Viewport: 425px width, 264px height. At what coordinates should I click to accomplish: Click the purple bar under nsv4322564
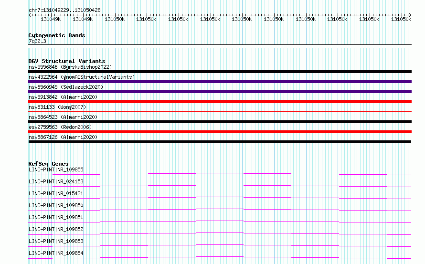(220, 82)
